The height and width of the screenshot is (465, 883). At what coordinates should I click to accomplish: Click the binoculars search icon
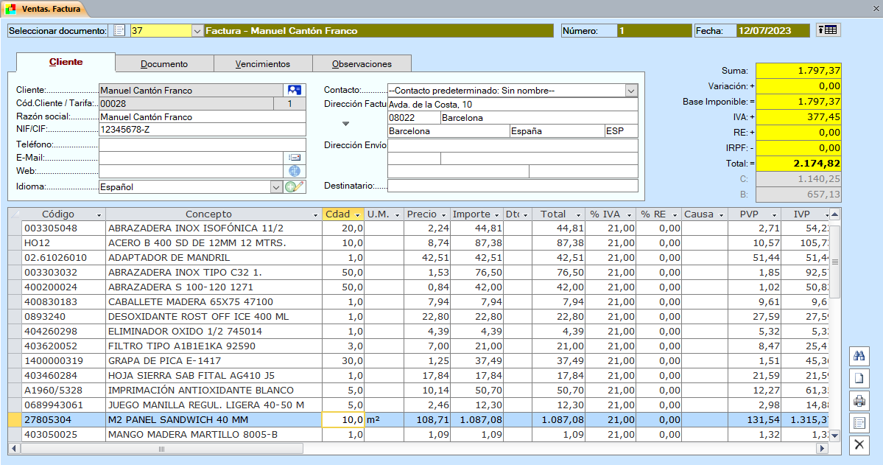tap(859, 356)
